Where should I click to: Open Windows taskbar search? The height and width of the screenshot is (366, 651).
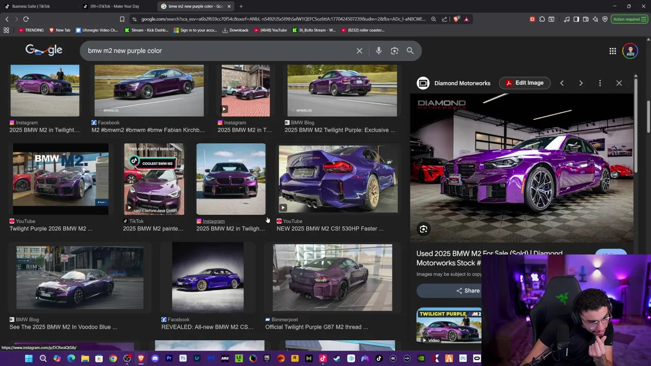pos(43,358)
